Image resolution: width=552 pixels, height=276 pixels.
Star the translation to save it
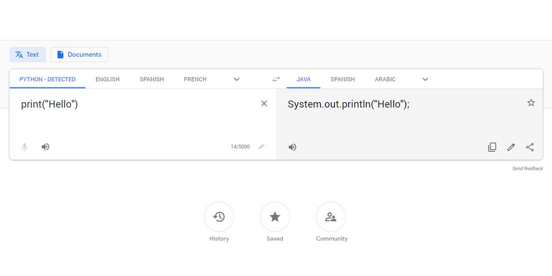click(x=531, y=103)
